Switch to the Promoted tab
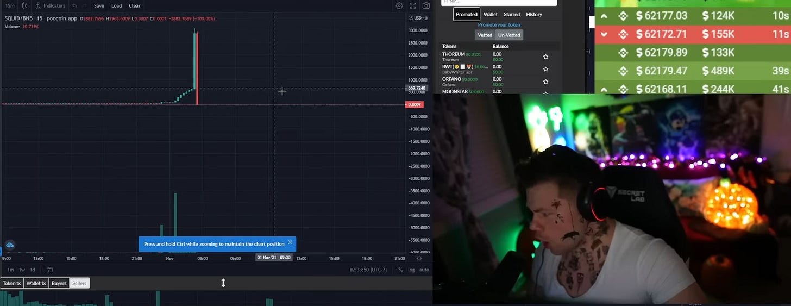 466,14
